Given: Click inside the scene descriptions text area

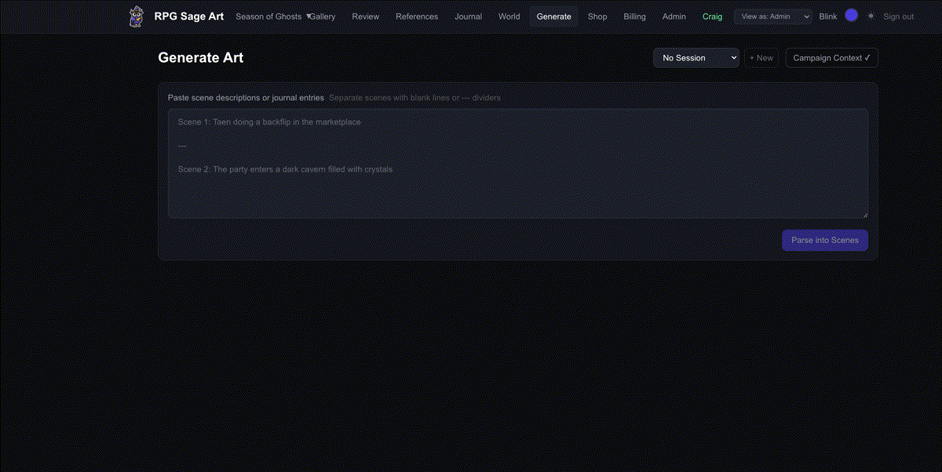Looking at the screenshot, I should click(517, 163).
